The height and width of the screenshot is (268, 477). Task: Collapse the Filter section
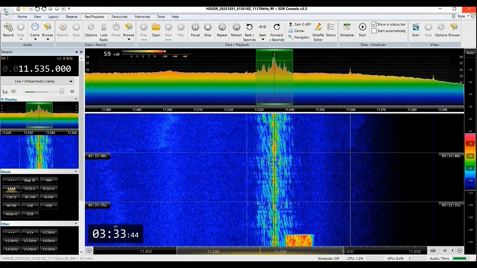pyautogui.click(x=76, y=224)
